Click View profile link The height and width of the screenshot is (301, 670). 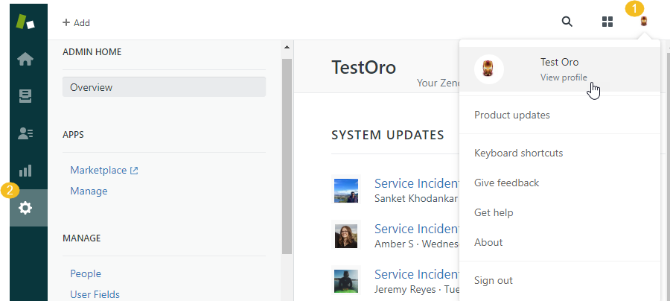click(x=564, y=77)
